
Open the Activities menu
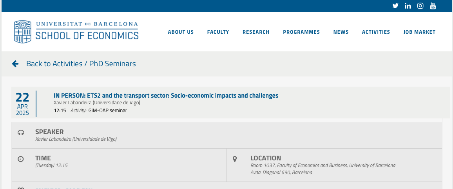[x=376, y=32]
